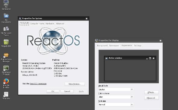Open the Advanced tab in System Properties
The height and width of the screenshot is (110, 178).
tap(60, 24)
